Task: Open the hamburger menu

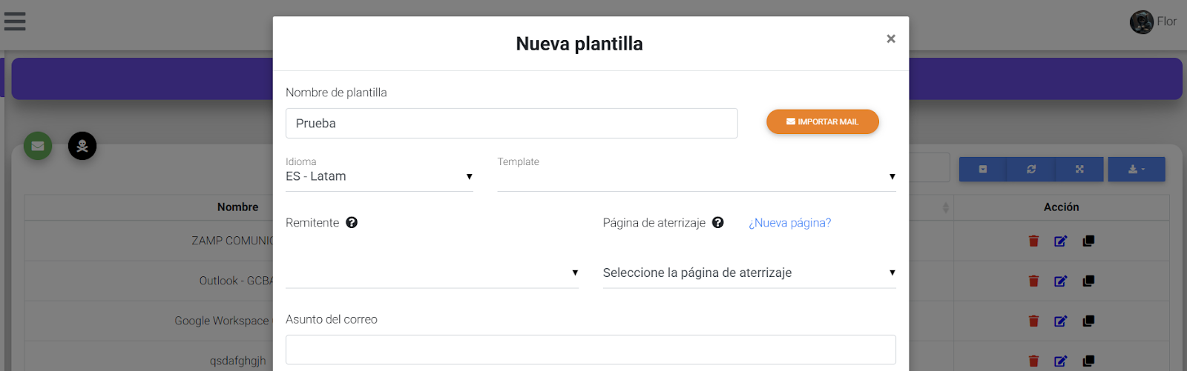Action: (x=15, y=21)
